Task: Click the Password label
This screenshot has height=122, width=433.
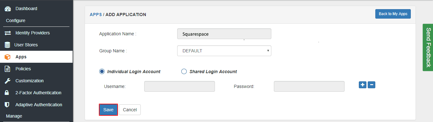Action: coord(244,86)
